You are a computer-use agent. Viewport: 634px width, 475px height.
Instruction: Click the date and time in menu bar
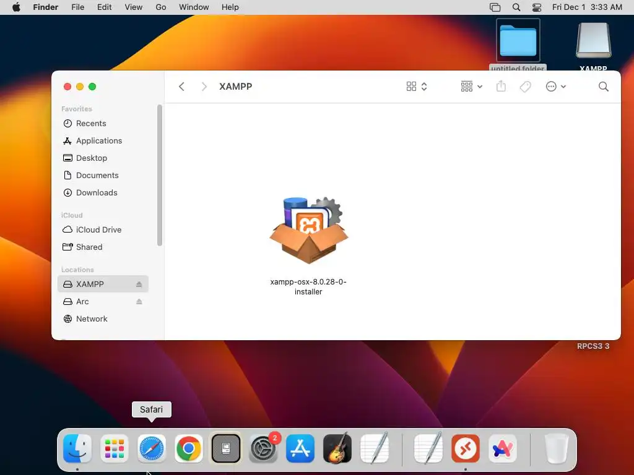[x=587, y=7]
